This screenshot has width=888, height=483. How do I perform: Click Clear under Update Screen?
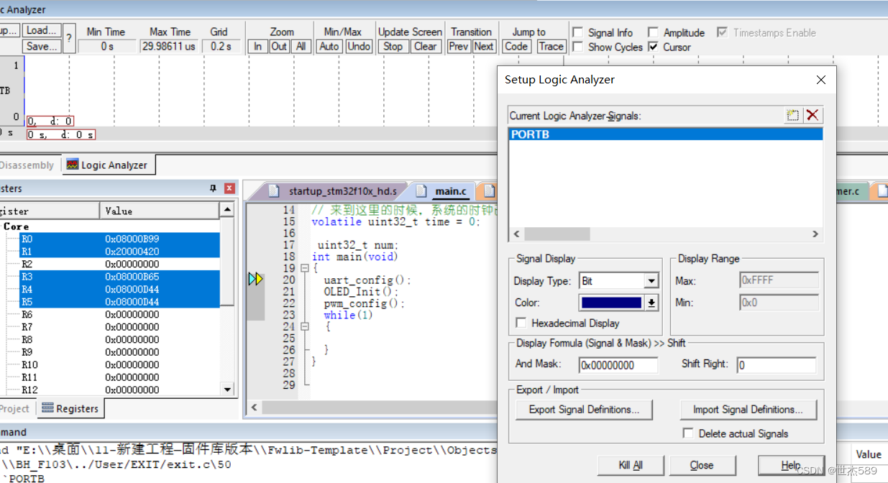coord(426,46)
